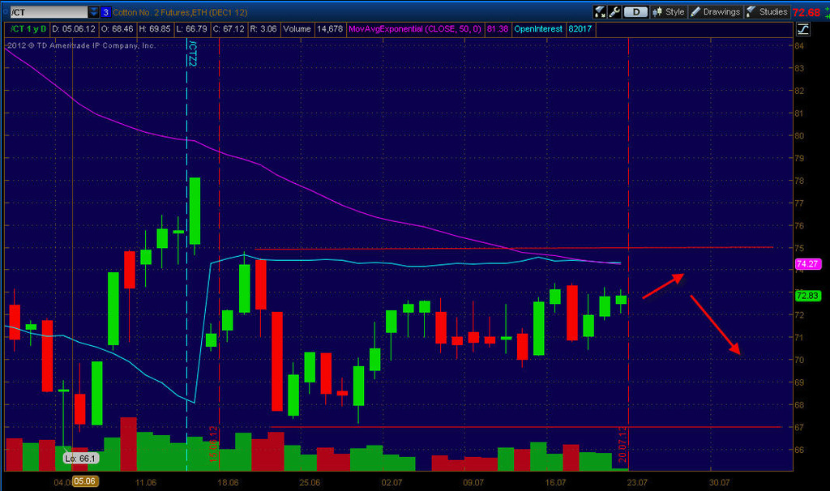Expand the /CT symbol dropdown arrow

tap(93, 12)
